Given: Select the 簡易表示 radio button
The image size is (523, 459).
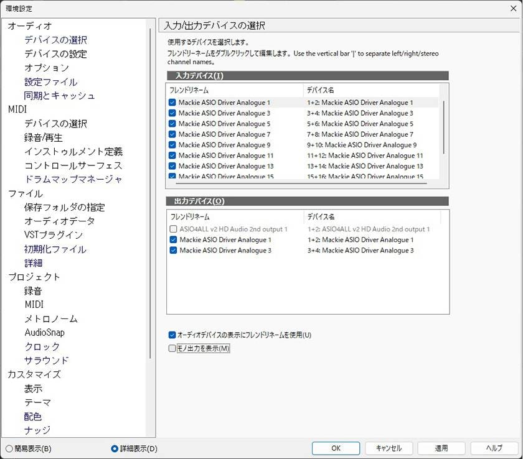Looking at the screenshot, I should [9, 448].
